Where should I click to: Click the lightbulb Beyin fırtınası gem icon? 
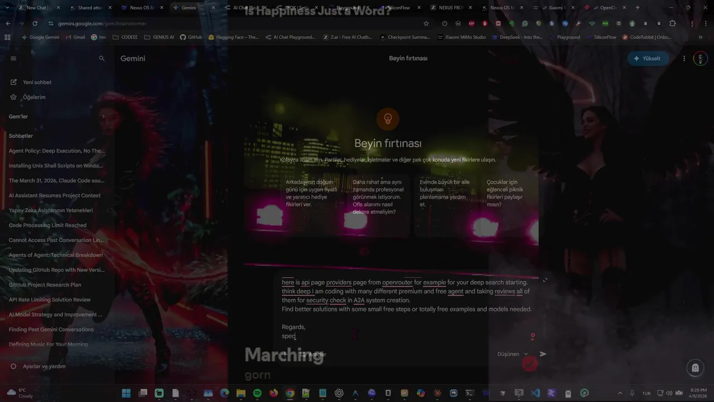[x=388, y=118]
